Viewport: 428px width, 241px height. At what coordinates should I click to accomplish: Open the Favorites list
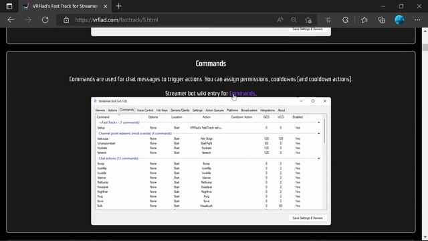click(364, 20)
